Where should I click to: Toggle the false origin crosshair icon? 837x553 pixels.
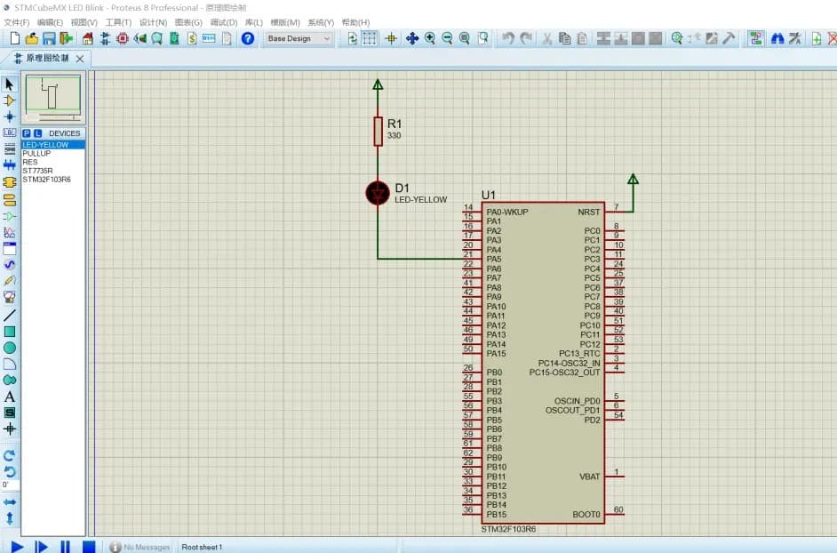[391, 38]
